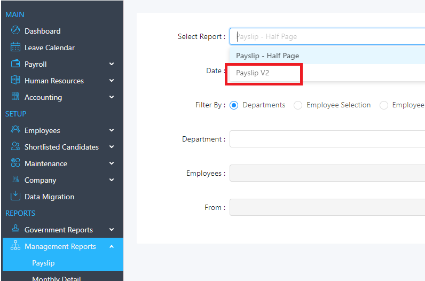Expand the Payroll menu chevron

(112, 64)
